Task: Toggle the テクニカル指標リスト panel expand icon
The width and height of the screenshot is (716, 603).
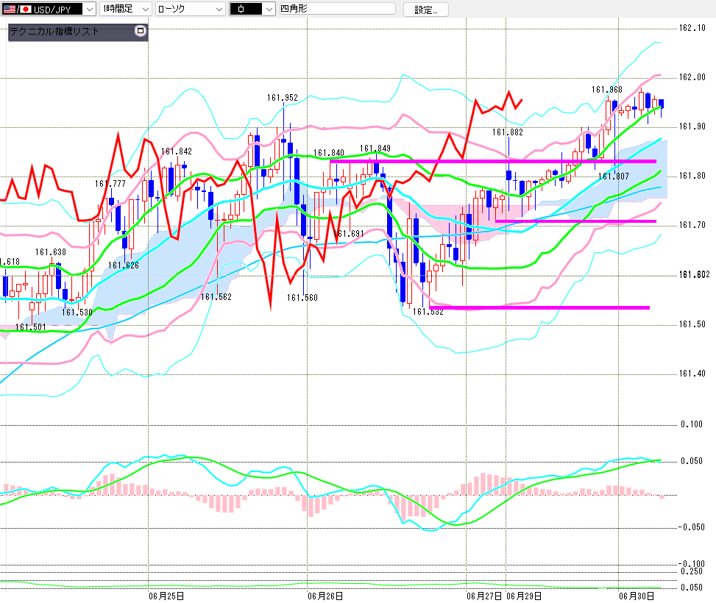Action: tap(141, 31)
